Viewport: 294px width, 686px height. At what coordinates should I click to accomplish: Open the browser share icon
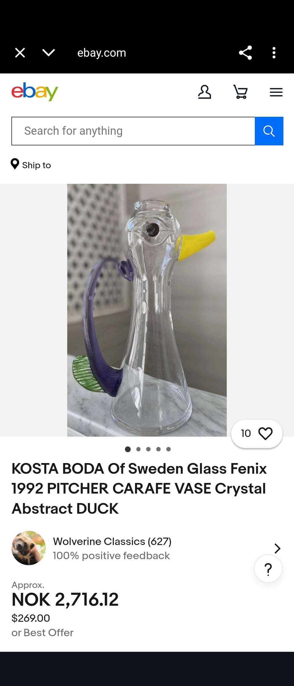(x=245, y=53)
